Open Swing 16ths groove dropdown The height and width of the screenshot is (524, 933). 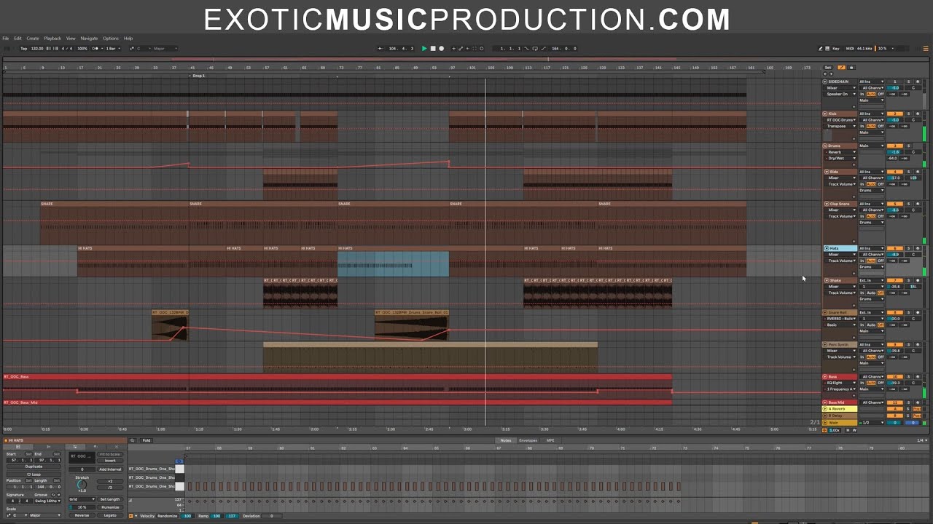[48, 501]
